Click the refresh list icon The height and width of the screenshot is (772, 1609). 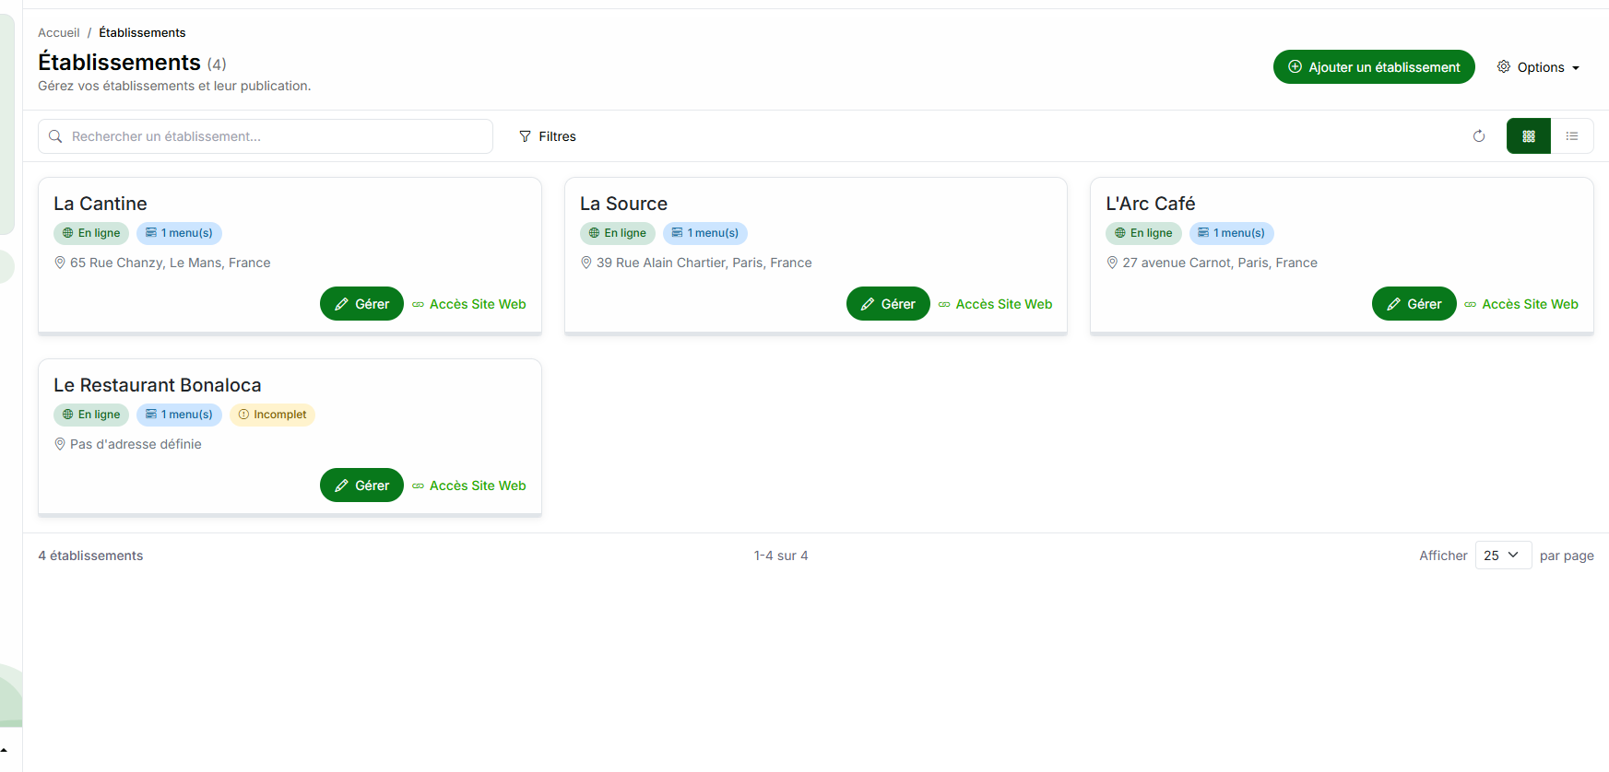(x=1479, y=136)
